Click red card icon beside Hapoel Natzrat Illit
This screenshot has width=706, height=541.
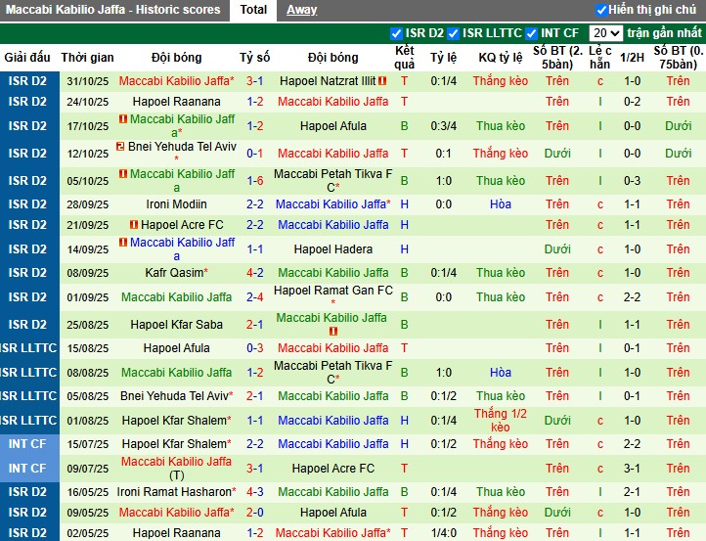[x=382, y=81]
